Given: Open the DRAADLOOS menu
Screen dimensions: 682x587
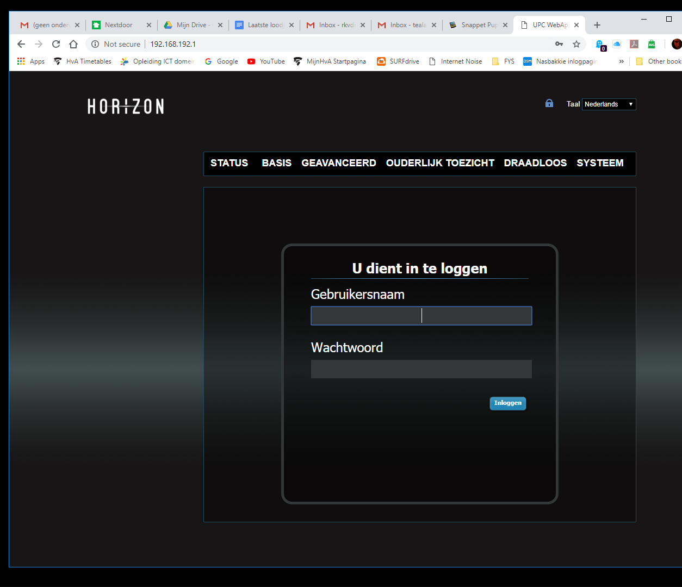Looking at the screenshot, I should 535,163.
